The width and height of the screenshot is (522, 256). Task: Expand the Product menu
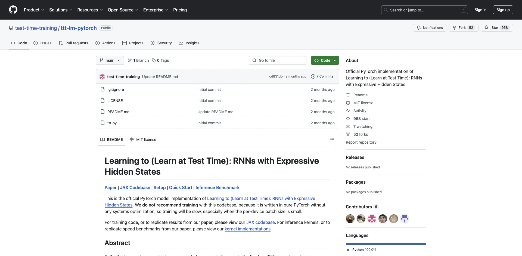pos(34,10)
